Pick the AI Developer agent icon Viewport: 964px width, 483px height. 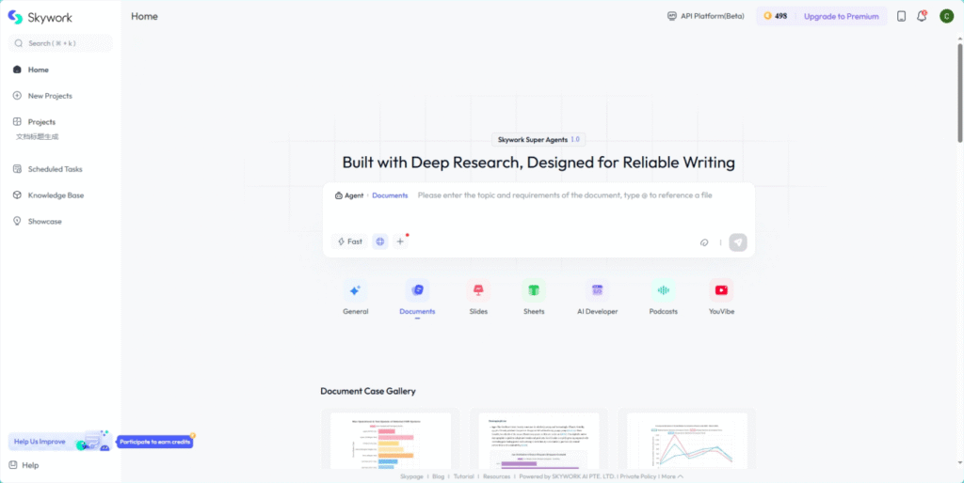597,290
